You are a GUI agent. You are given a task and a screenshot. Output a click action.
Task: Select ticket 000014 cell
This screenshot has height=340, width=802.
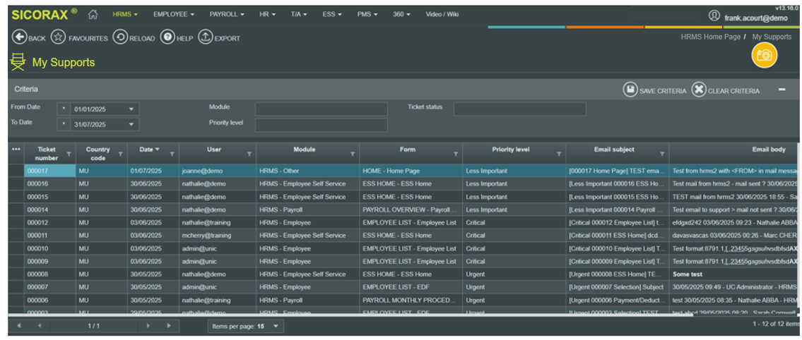[x=49, y=210]
